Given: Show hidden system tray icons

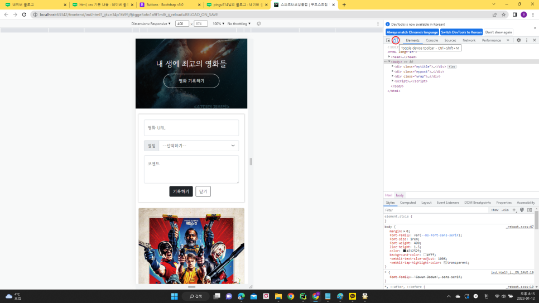Looking at the screenshot, I should point(449,296).
